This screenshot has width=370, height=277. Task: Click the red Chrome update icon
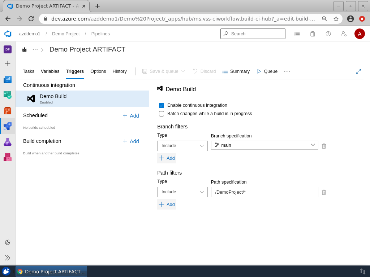click(362, 19)
